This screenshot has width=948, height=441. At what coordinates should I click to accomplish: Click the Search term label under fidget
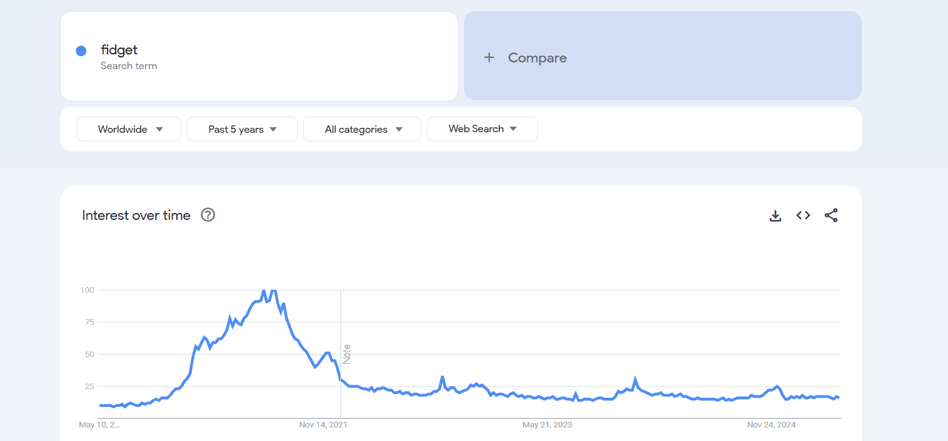coord(129,66)
